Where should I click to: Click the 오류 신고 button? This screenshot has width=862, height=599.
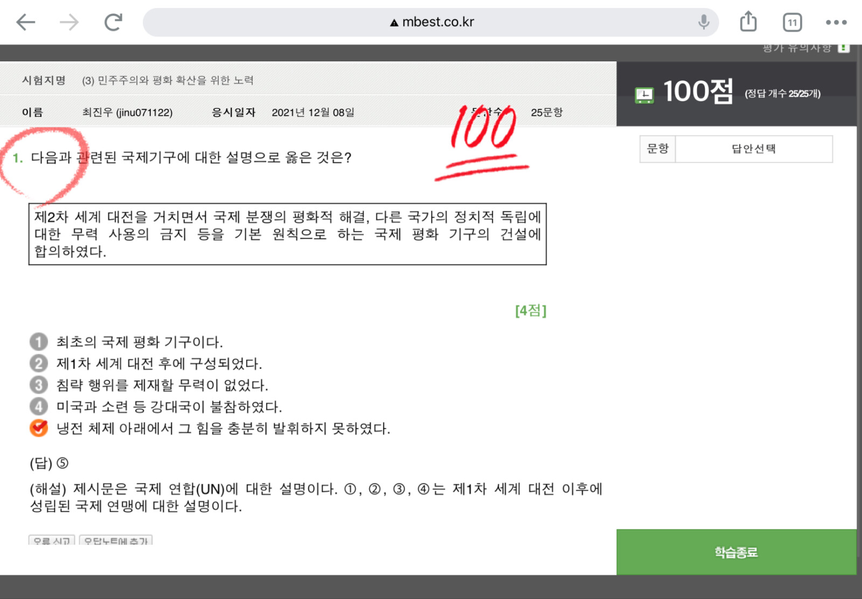pyautogui.click(x=52, y=540)
